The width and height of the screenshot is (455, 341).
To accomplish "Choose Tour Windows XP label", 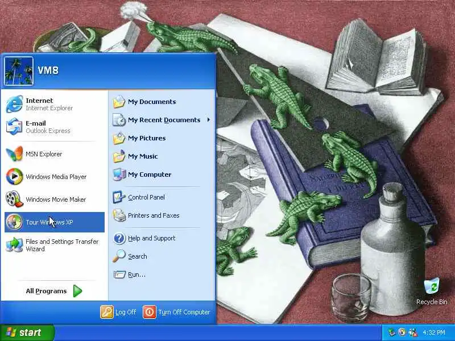I will (x=49, y=222).
